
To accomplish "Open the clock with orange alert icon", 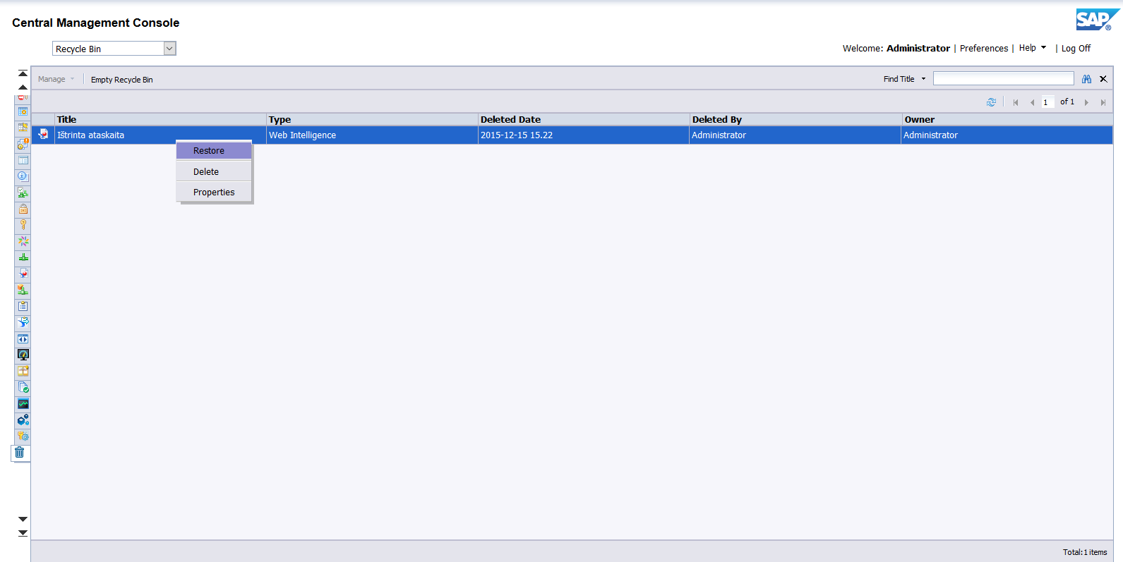I will point(23,144).
